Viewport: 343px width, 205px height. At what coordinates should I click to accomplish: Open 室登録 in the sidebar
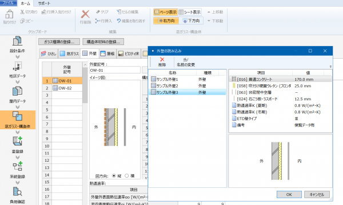17,145
